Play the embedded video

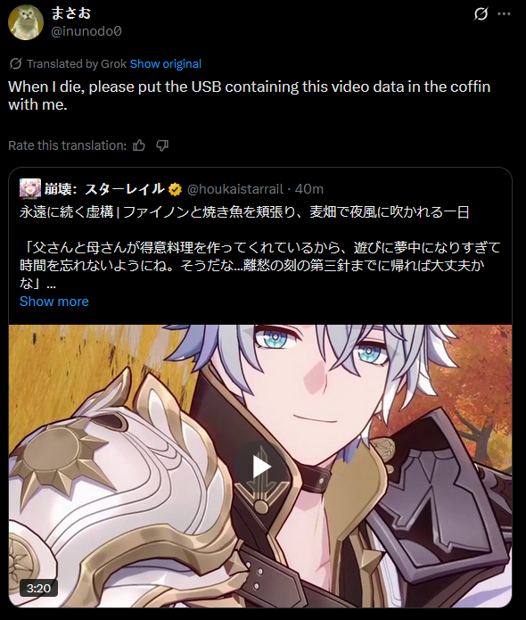point(260,467)
